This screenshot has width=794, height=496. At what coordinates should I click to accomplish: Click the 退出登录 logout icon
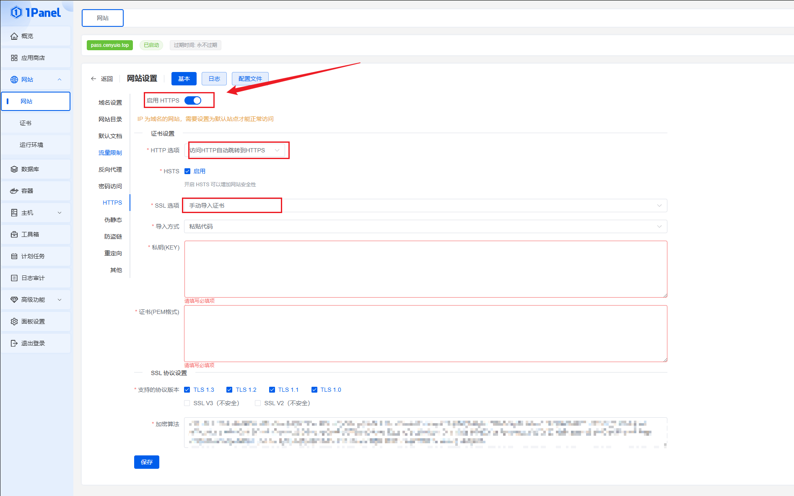[14, 343]
